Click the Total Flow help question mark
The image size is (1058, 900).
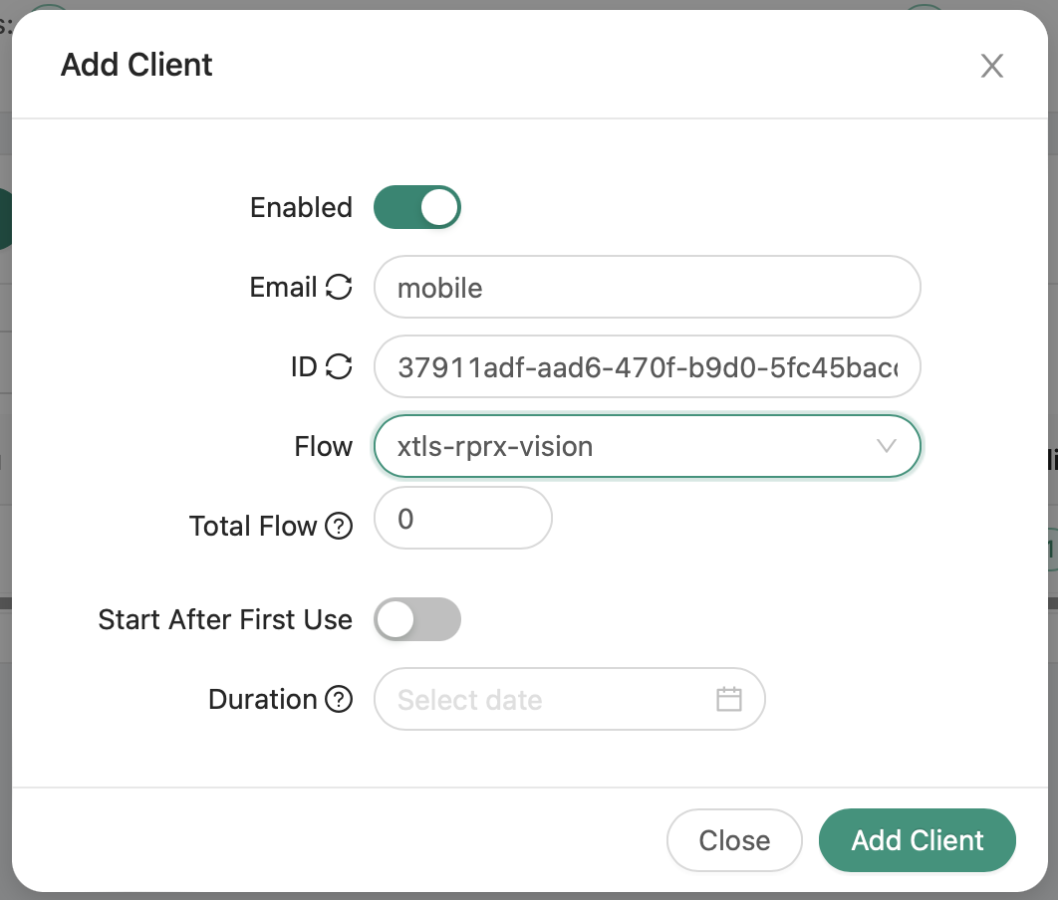coord(339,526)
